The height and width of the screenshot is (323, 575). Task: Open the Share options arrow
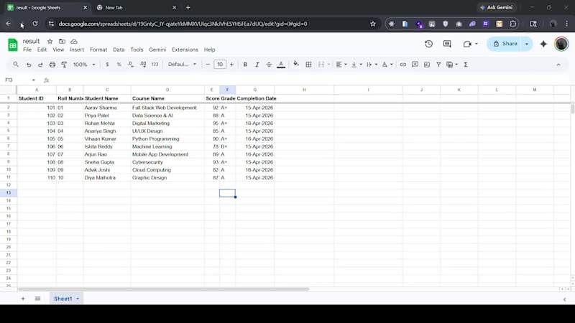(527, 44)
